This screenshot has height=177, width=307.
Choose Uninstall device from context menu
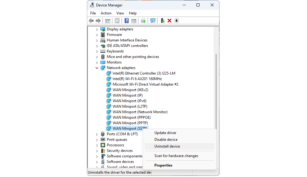pos(180,146)
